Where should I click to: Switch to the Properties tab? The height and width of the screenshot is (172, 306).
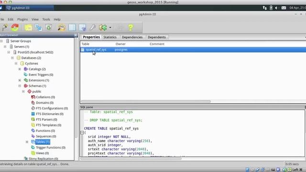(x=91, y=37)
